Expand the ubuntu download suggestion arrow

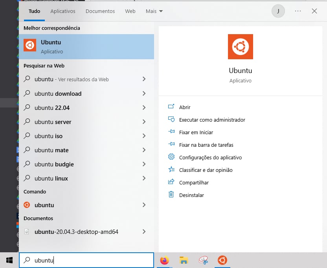coord(144,93)
